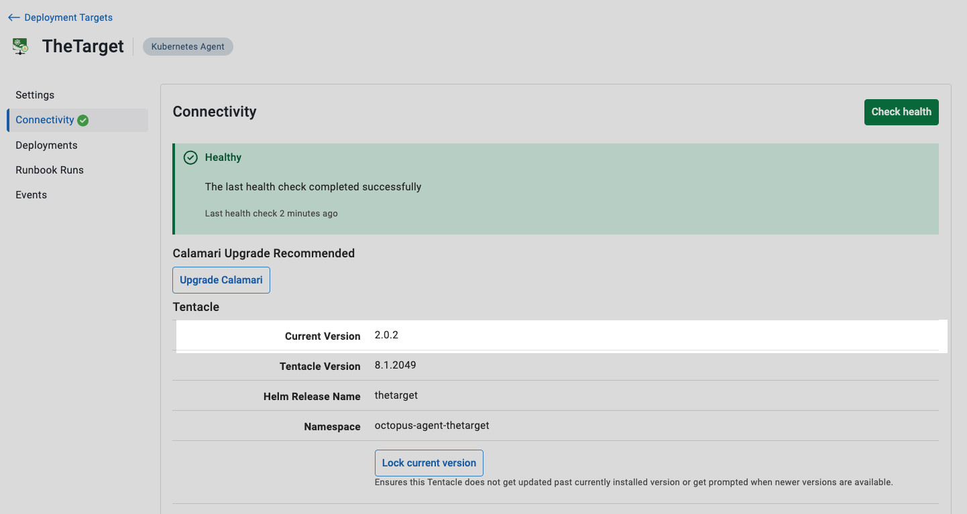967x514 pixels.
Task: Select the 8.1.2049 tentacle version value
Action: point(396,365)
